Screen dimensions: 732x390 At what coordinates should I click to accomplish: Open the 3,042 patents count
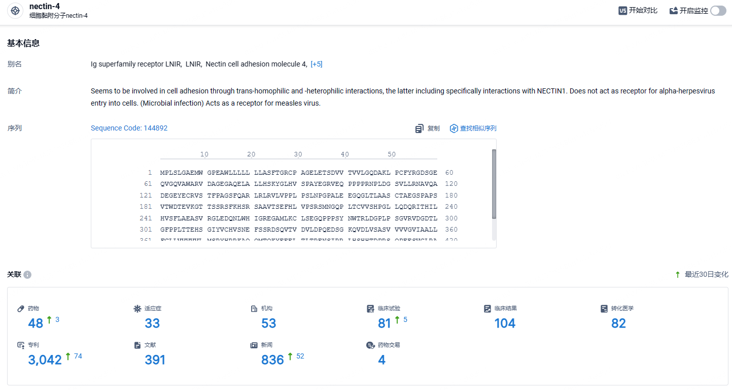[x=45, y=360]
